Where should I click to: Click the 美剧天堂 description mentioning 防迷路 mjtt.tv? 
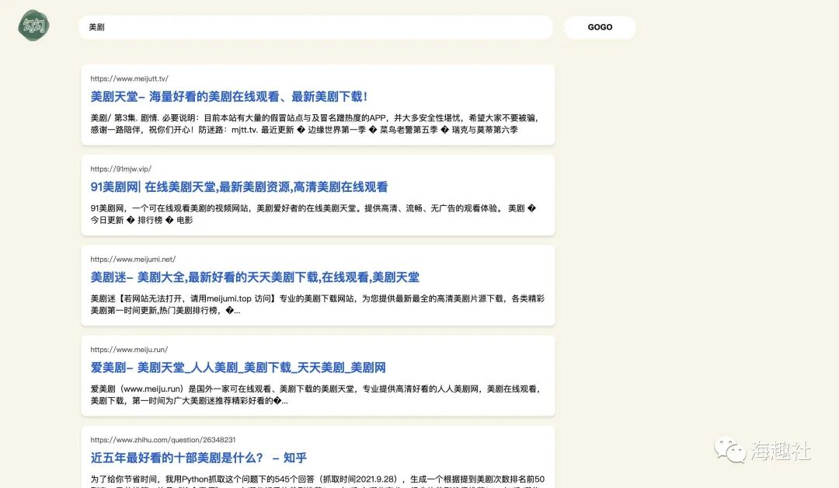click(x=315, y=124)
